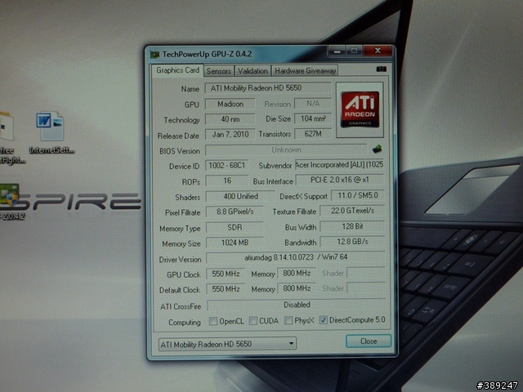Uncheck the DirectCompute 5.0 checkbox

(x=323, y=320)
